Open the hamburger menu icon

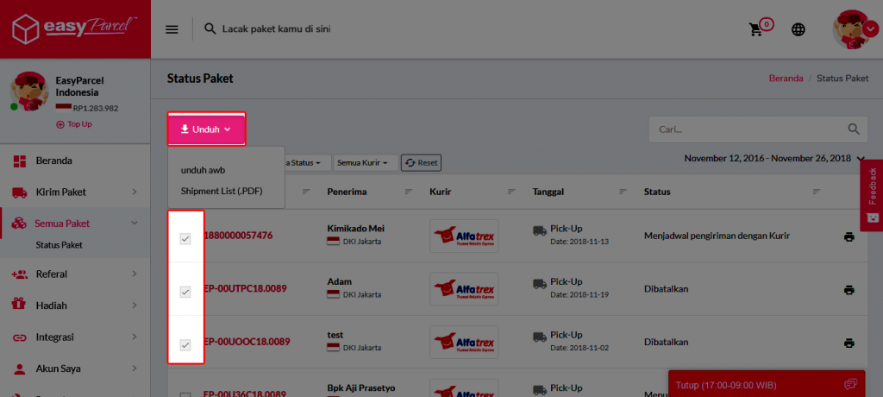pos(172,29)
